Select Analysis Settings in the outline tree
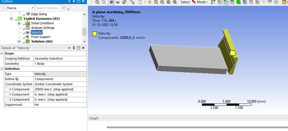Screen dimensions: 288x131 click(x=42, y=28)
